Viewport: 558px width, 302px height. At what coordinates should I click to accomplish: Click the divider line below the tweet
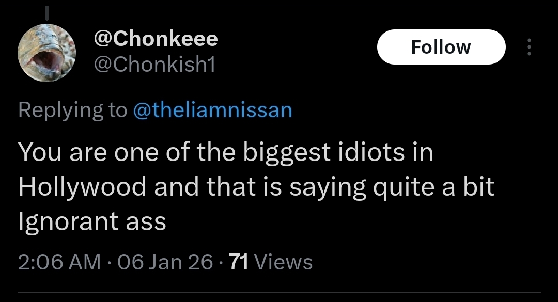click(x=279, y=293)
